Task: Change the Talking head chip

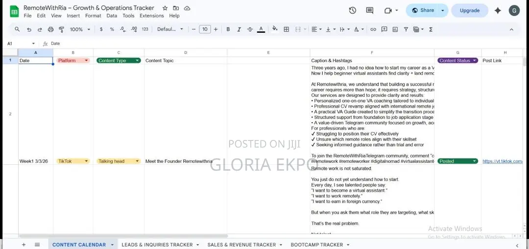Action: (x=119, y=161)
